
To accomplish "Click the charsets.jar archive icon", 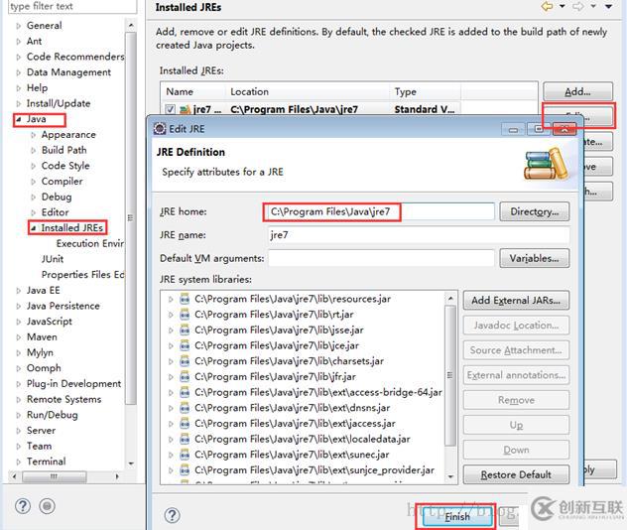I will tap(185, 361).
